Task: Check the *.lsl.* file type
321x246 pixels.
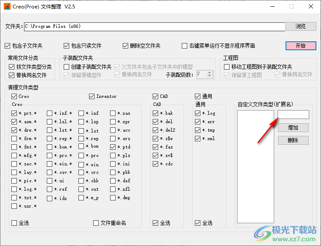Action: coord(49,122)
